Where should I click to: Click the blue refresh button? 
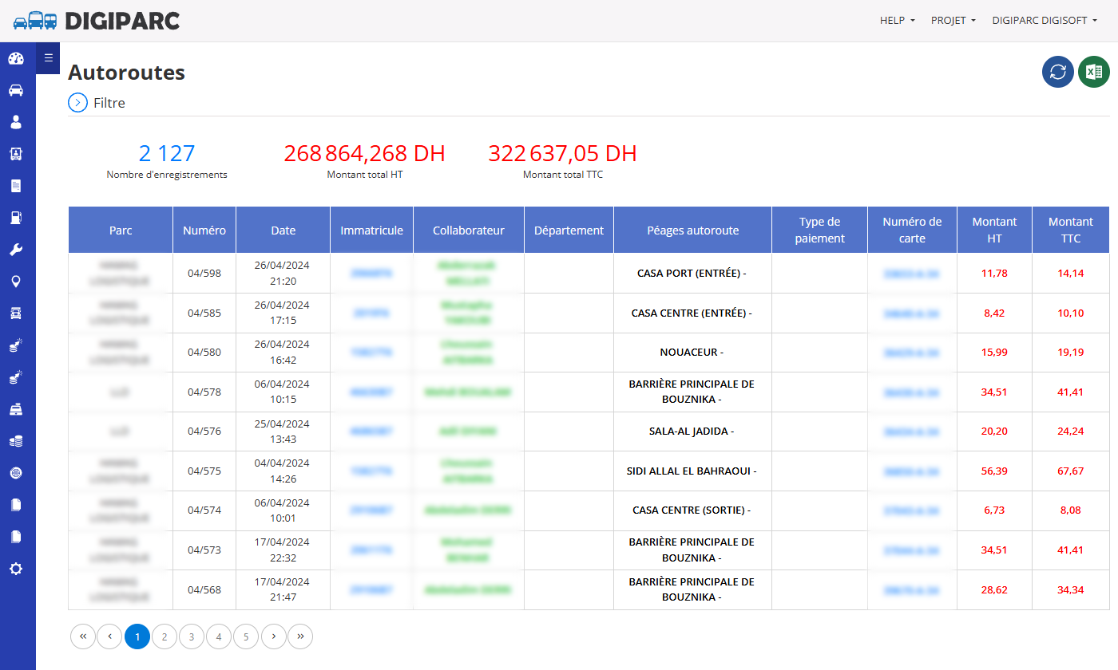click(x=1058, y=72)
